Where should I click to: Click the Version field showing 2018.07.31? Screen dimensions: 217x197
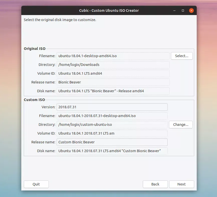[x=112, y=107]
